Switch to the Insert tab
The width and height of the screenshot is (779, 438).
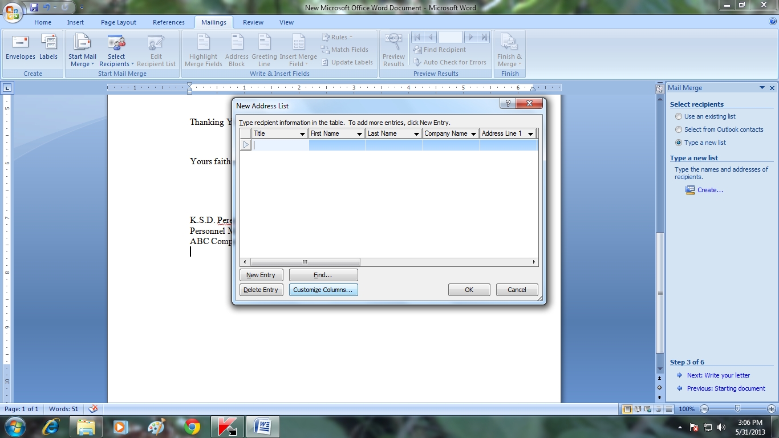coord(75,22)
